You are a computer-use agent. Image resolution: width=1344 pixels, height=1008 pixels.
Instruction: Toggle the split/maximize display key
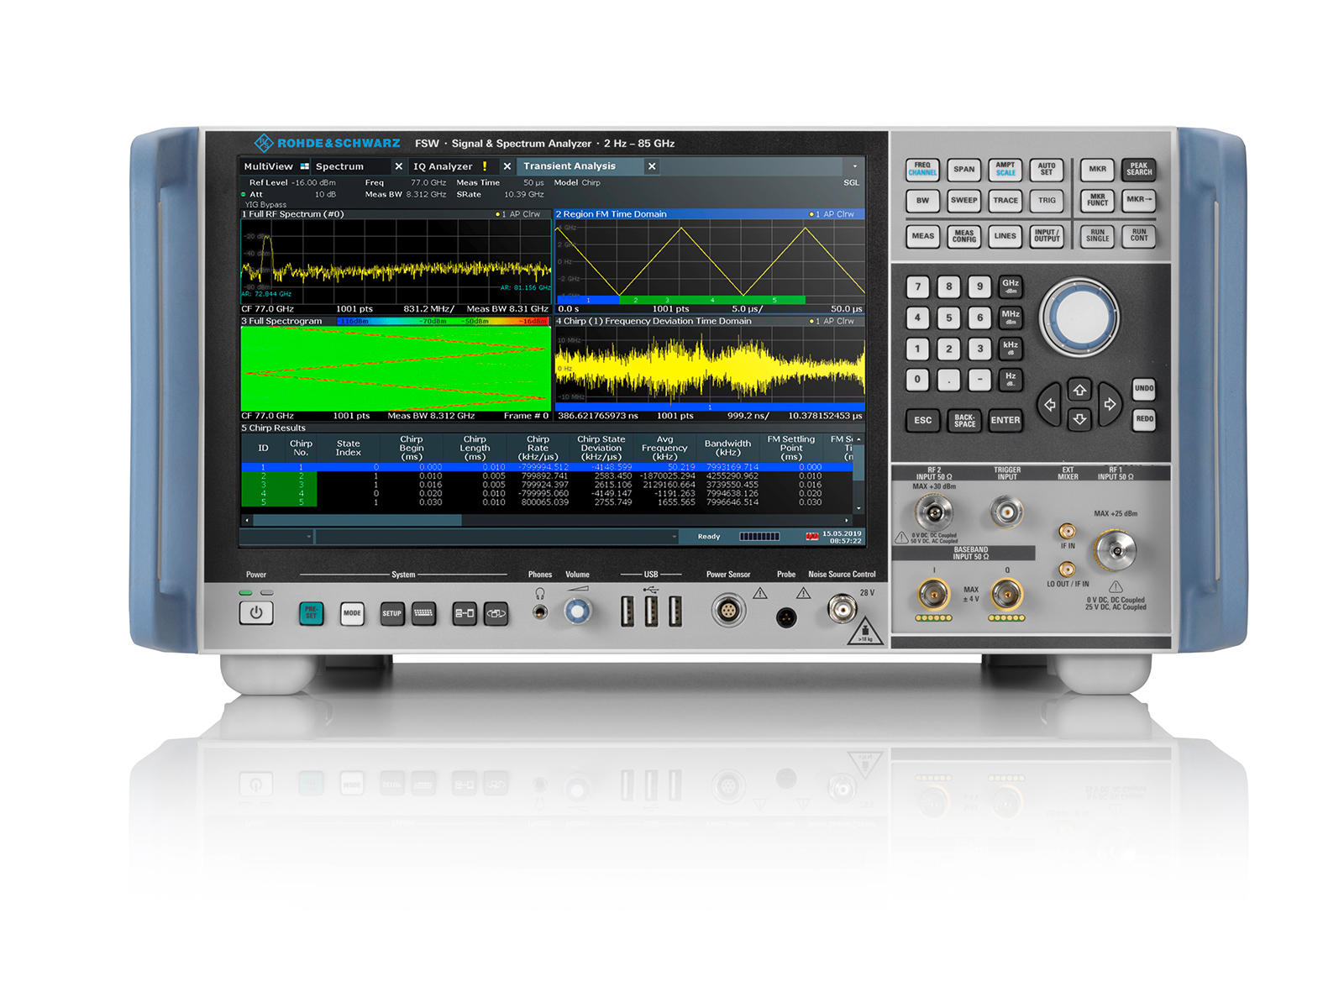(x=465, y=613)
